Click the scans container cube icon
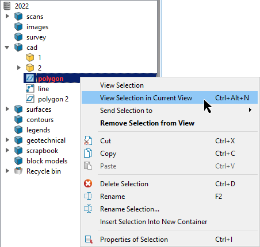260x247 pixels. [18, 17]
